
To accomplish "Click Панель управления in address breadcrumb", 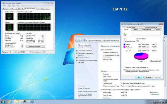I will coord(94,40).
